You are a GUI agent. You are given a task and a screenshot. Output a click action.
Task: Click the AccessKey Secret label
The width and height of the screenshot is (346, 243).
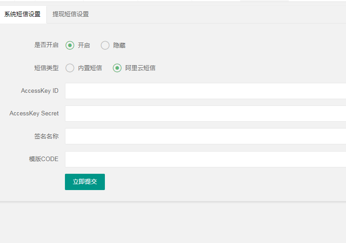point(34,114)
